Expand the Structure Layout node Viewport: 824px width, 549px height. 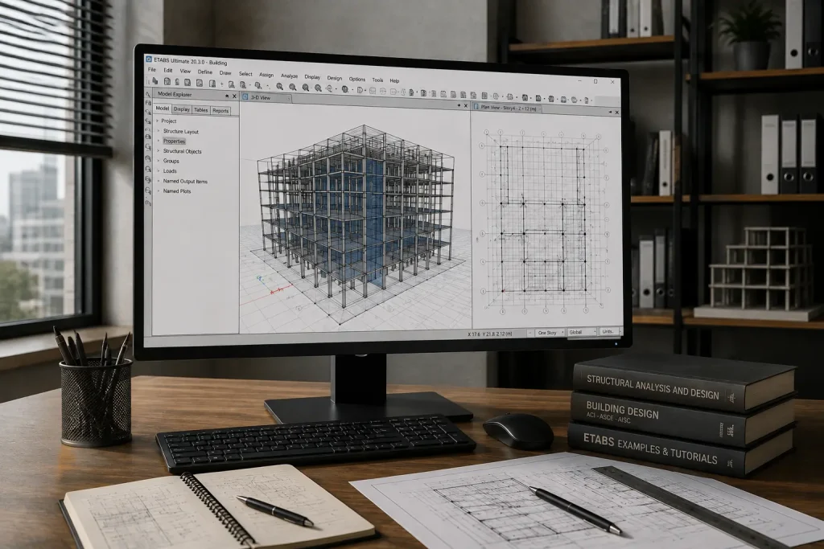click(159, 131)
